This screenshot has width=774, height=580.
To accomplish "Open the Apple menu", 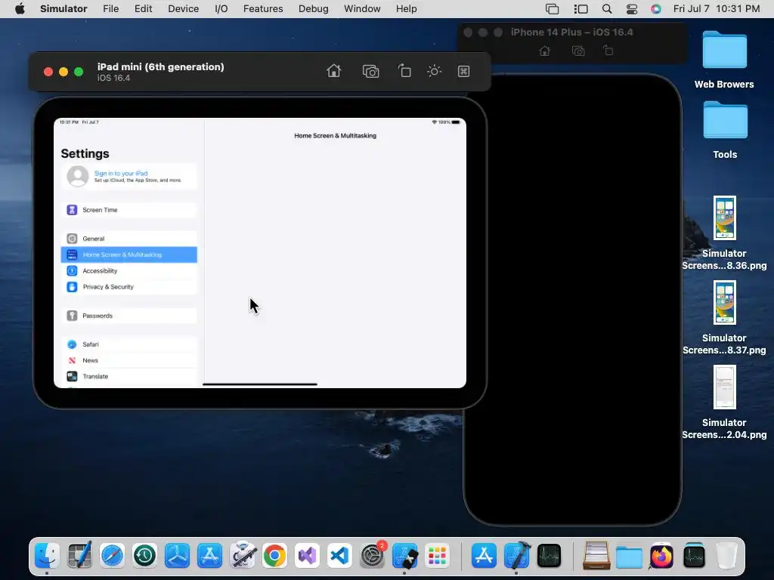I will (x=20, y=9).
